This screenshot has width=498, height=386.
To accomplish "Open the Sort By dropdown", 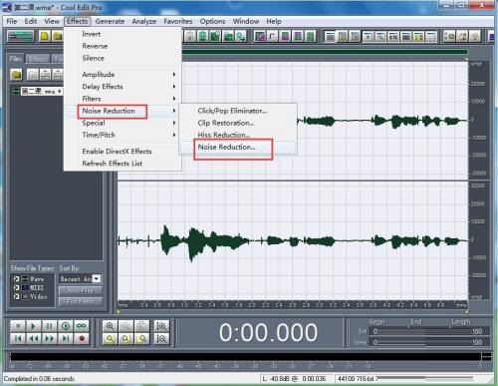I will click(80, 279).
